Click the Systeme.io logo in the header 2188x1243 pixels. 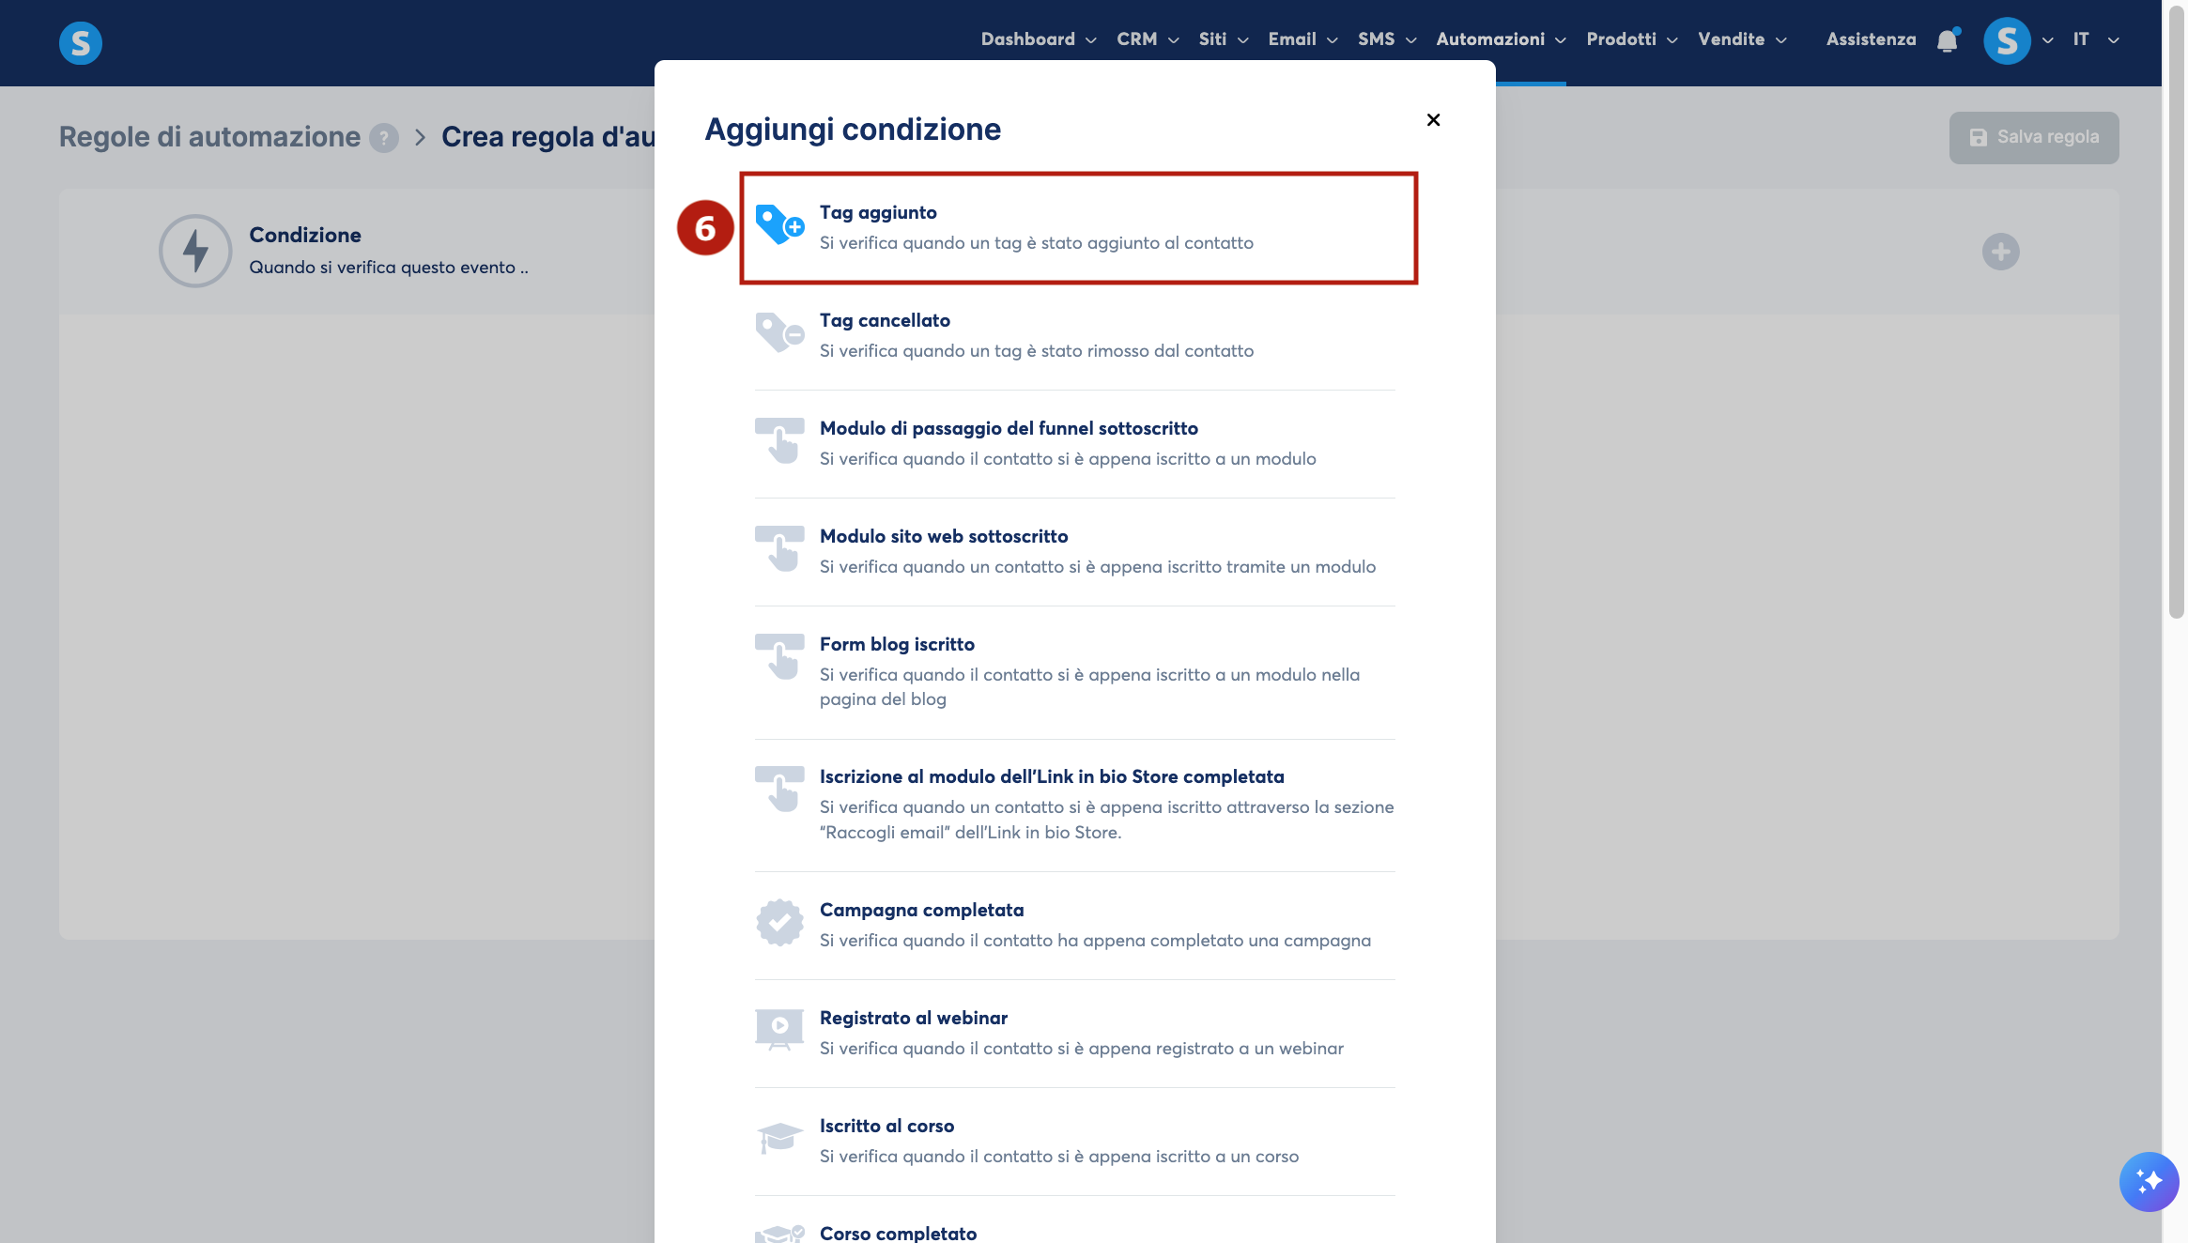tap(81, 42)
